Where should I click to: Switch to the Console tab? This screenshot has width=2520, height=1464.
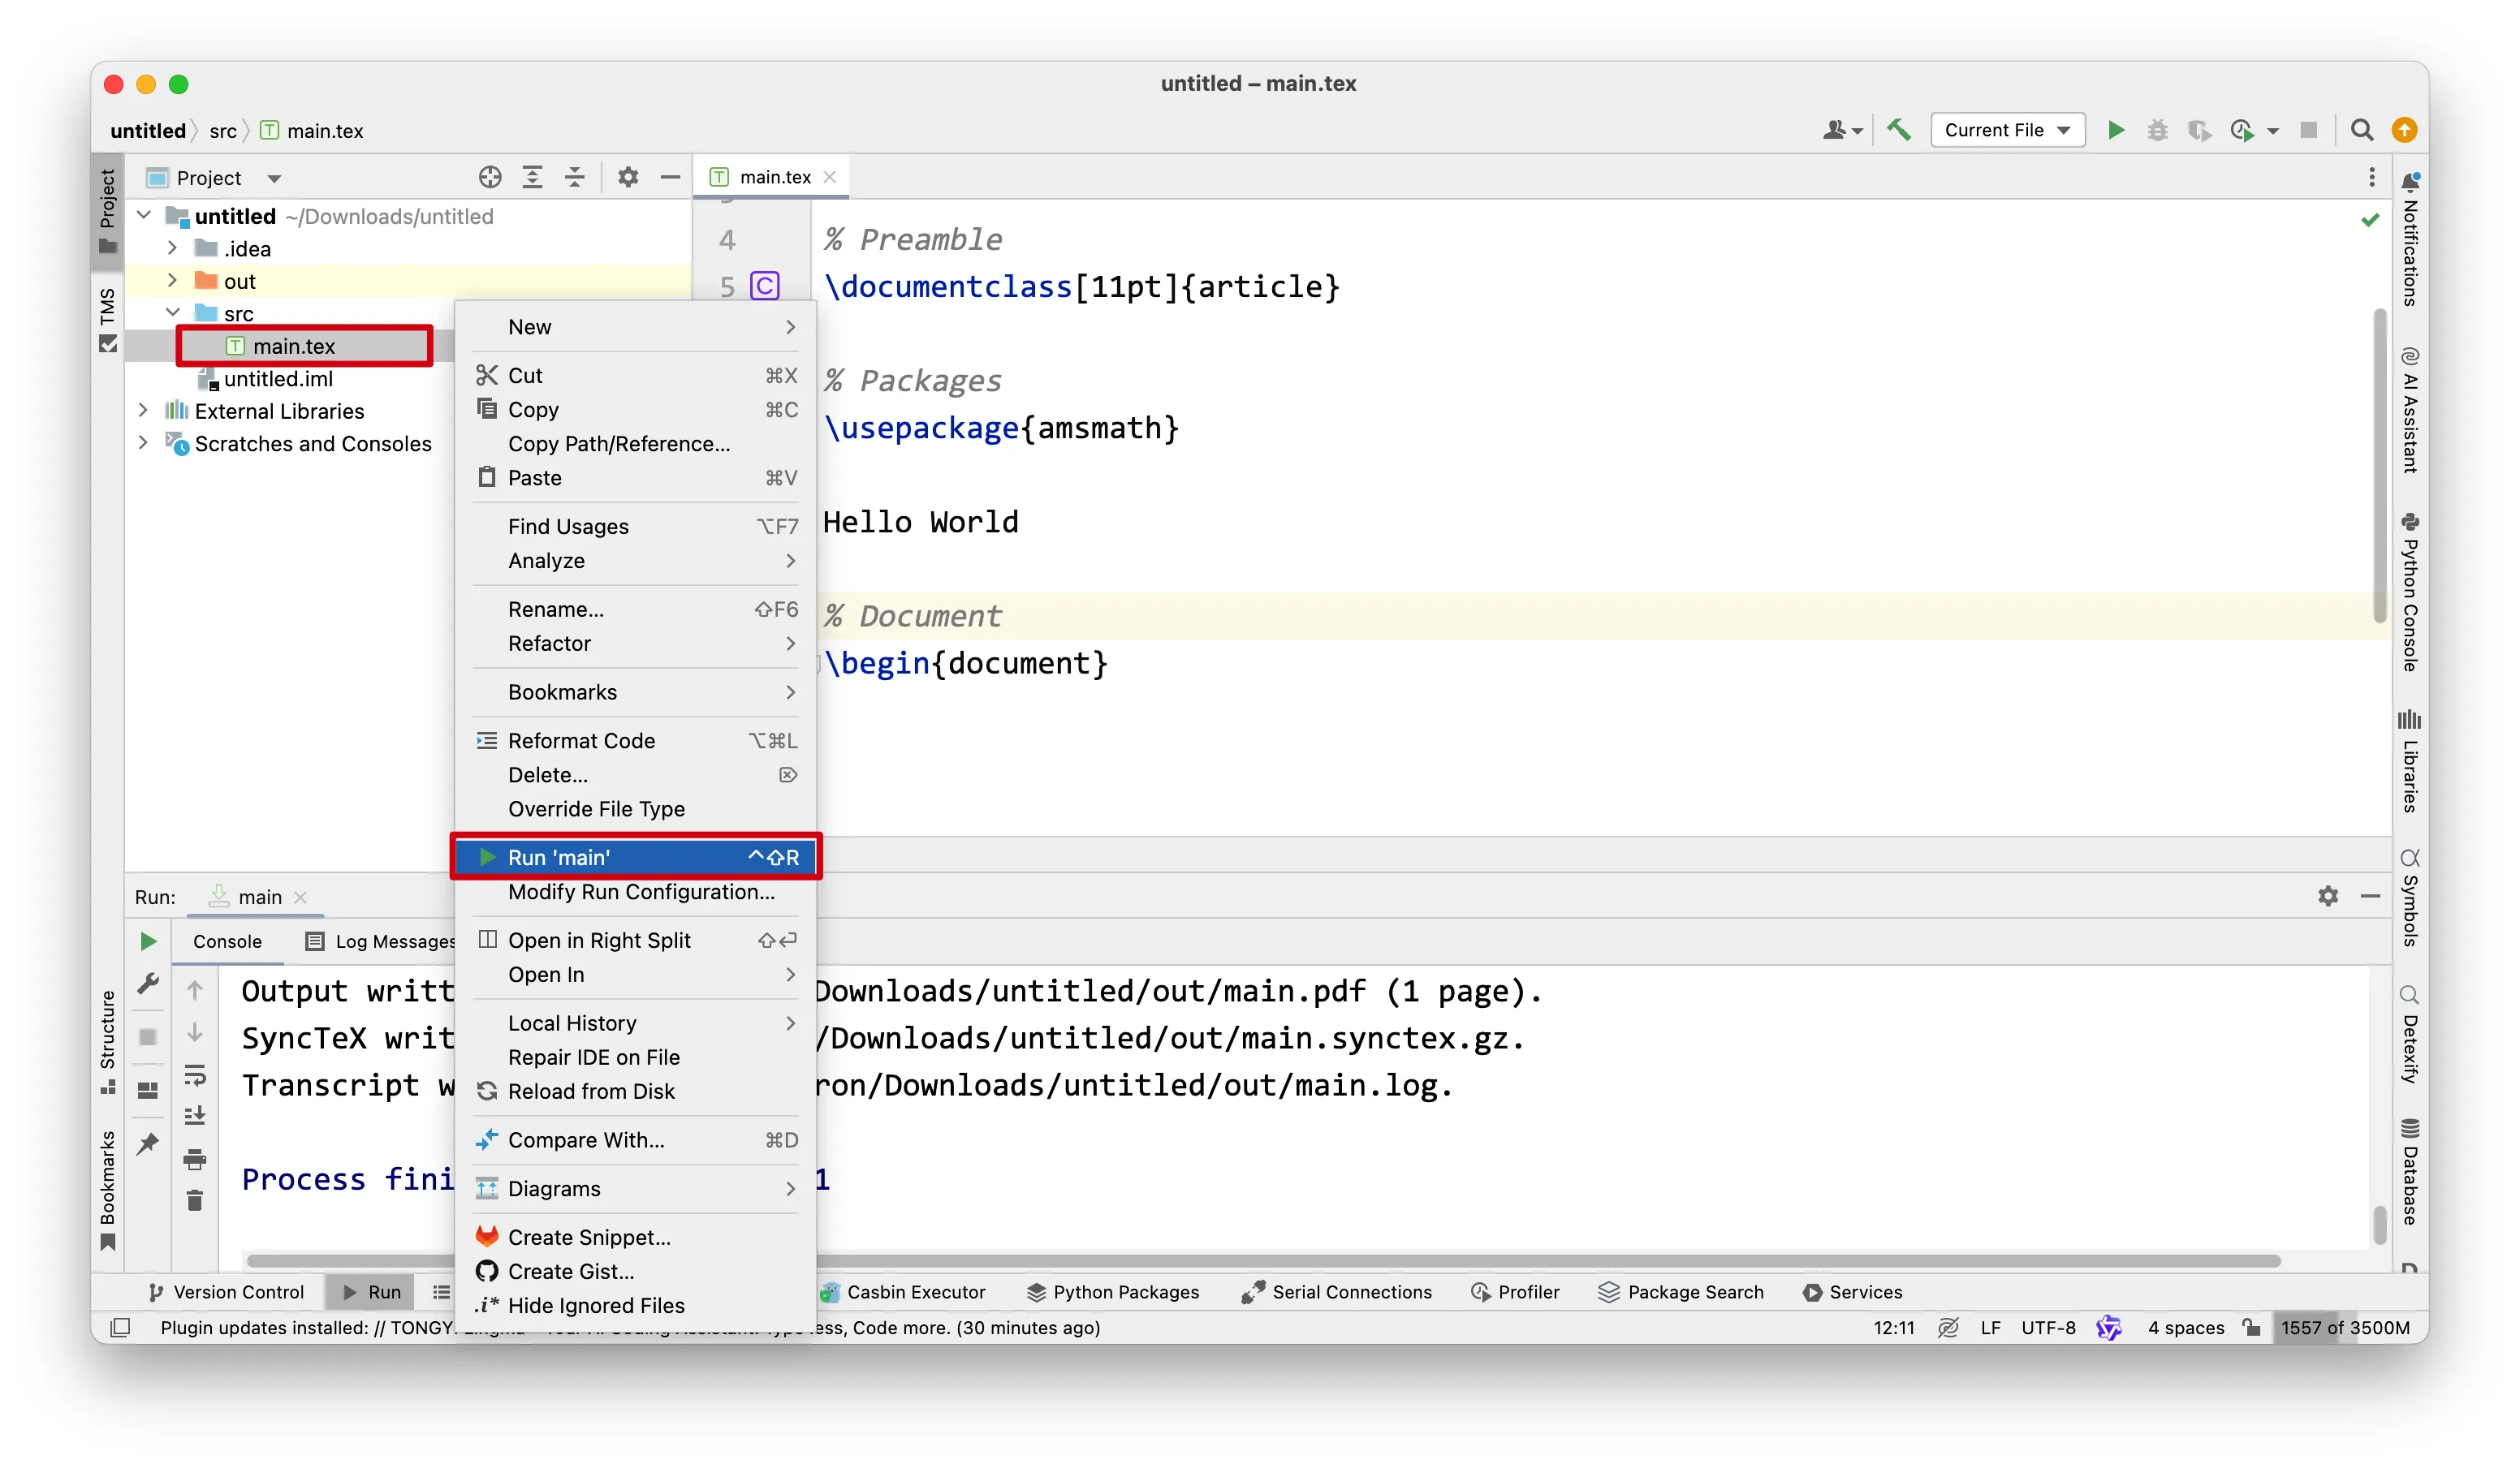click(x=227, y=941)
